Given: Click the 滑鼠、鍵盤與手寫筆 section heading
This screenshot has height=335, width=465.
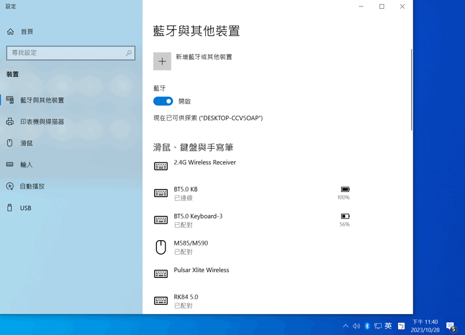Looking at the screenshot, I should (x=193, y=147).
